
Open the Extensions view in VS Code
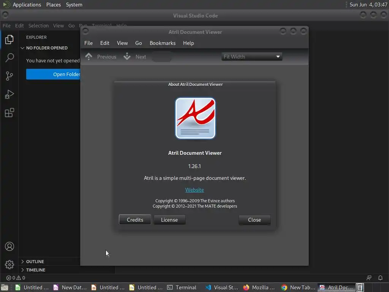click(x=9, y=113)
